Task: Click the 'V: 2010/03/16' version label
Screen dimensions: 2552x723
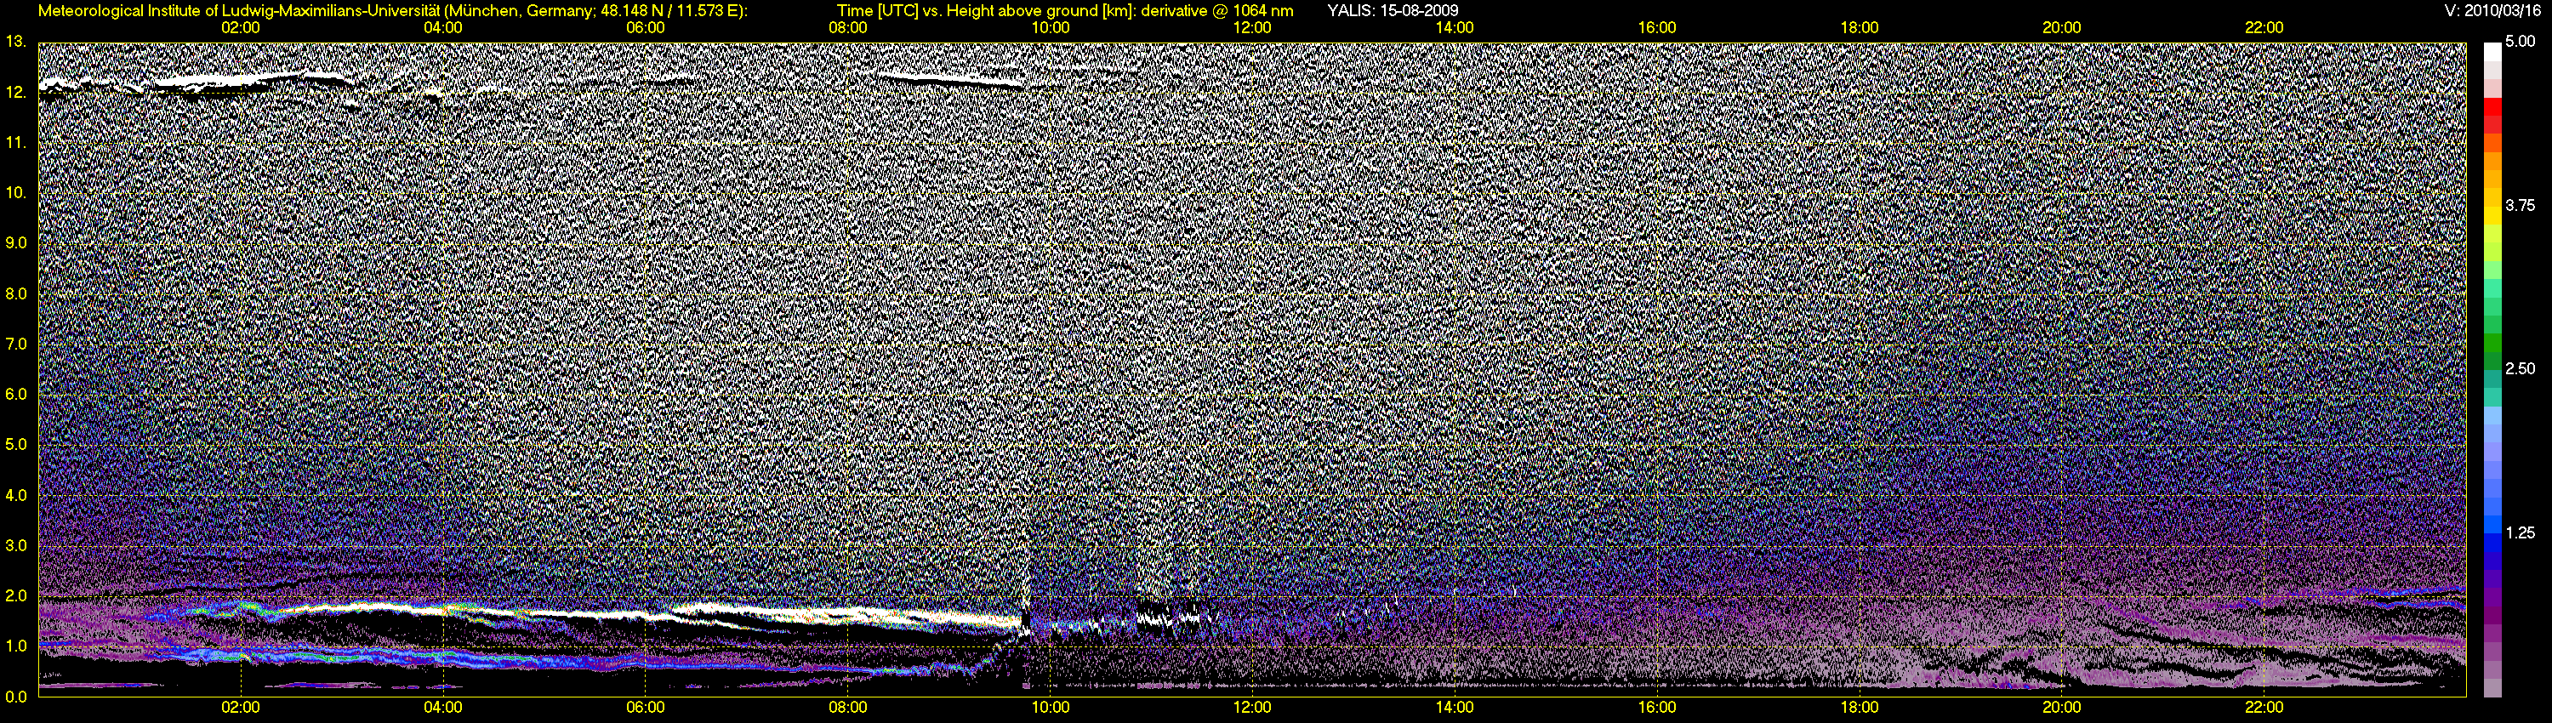Action: click(2493, 11)
